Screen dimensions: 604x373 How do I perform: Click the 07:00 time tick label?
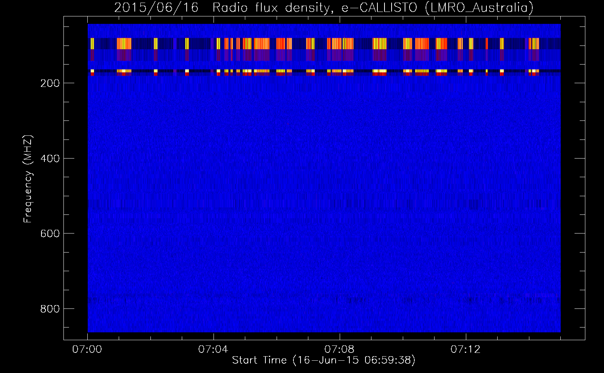point(87,350)
